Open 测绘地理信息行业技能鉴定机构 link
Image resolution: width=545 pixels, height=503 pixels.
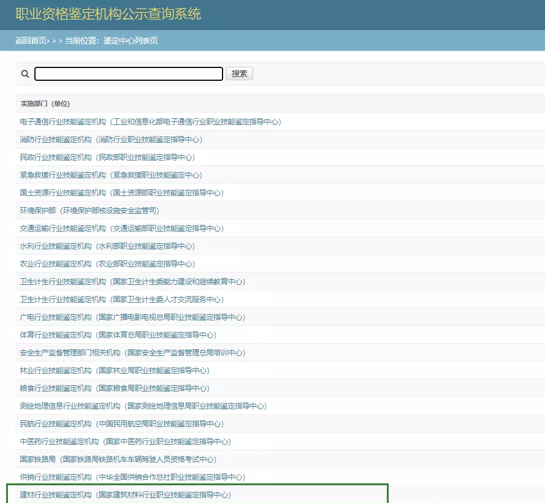(143, 406)
